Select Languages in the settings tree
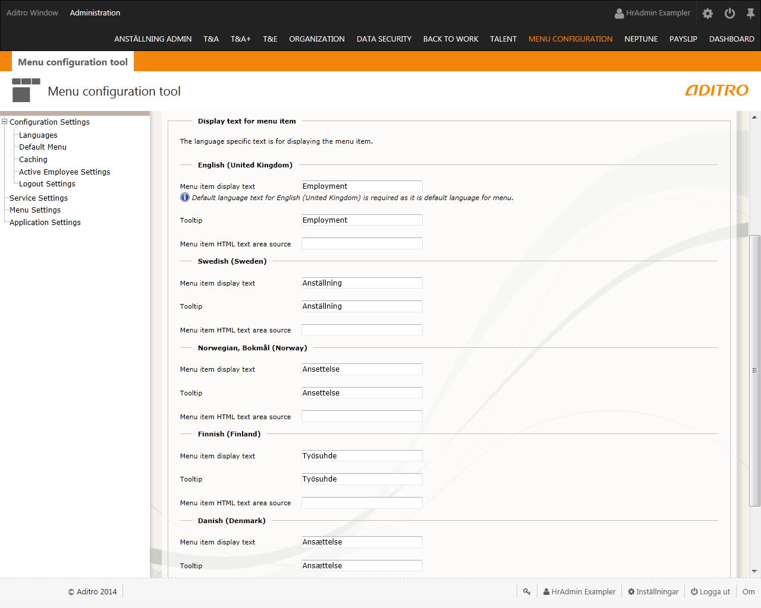The image size is (761, 608). 38,135
